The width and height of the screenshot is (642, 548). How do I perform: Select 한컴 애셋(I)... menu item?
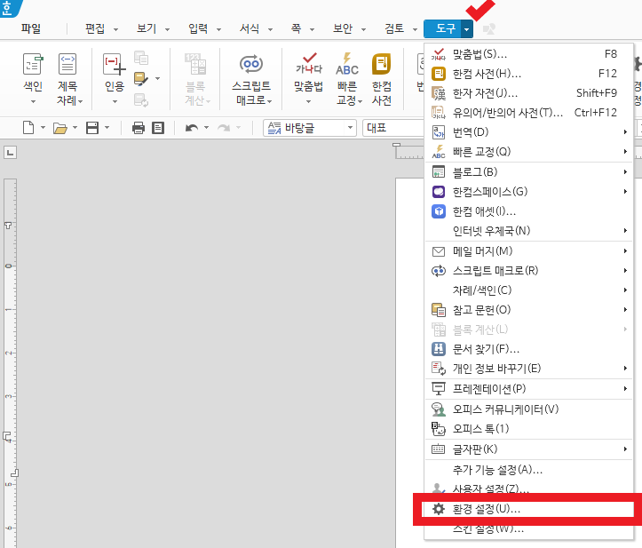528,211
